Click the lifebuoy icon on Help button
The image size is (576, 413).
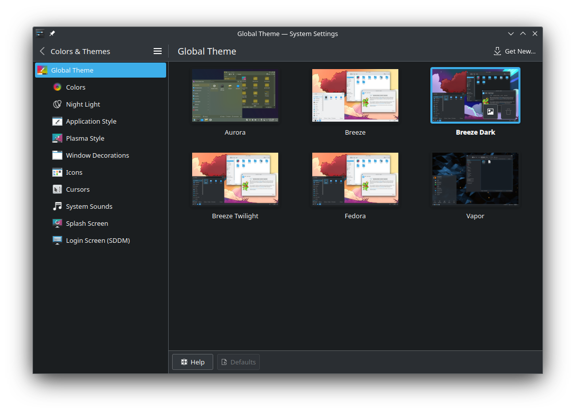[184, 362]
